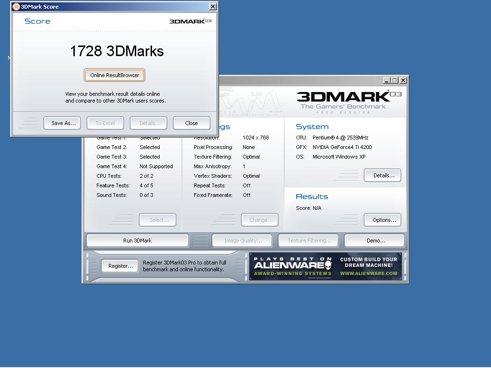Click CPU Tests value '2 of 2'
Screen dimensions: 491x368
coord(147,176)
